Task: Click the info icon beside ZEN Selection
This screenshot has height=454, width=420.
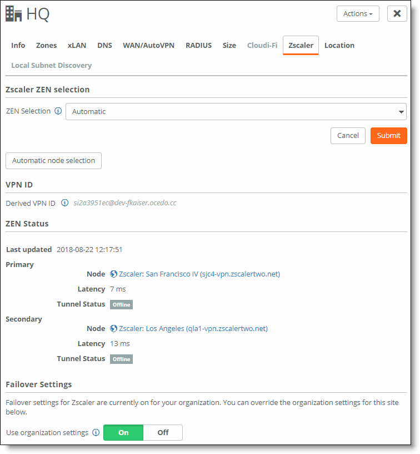Action: tap(58, 111)
